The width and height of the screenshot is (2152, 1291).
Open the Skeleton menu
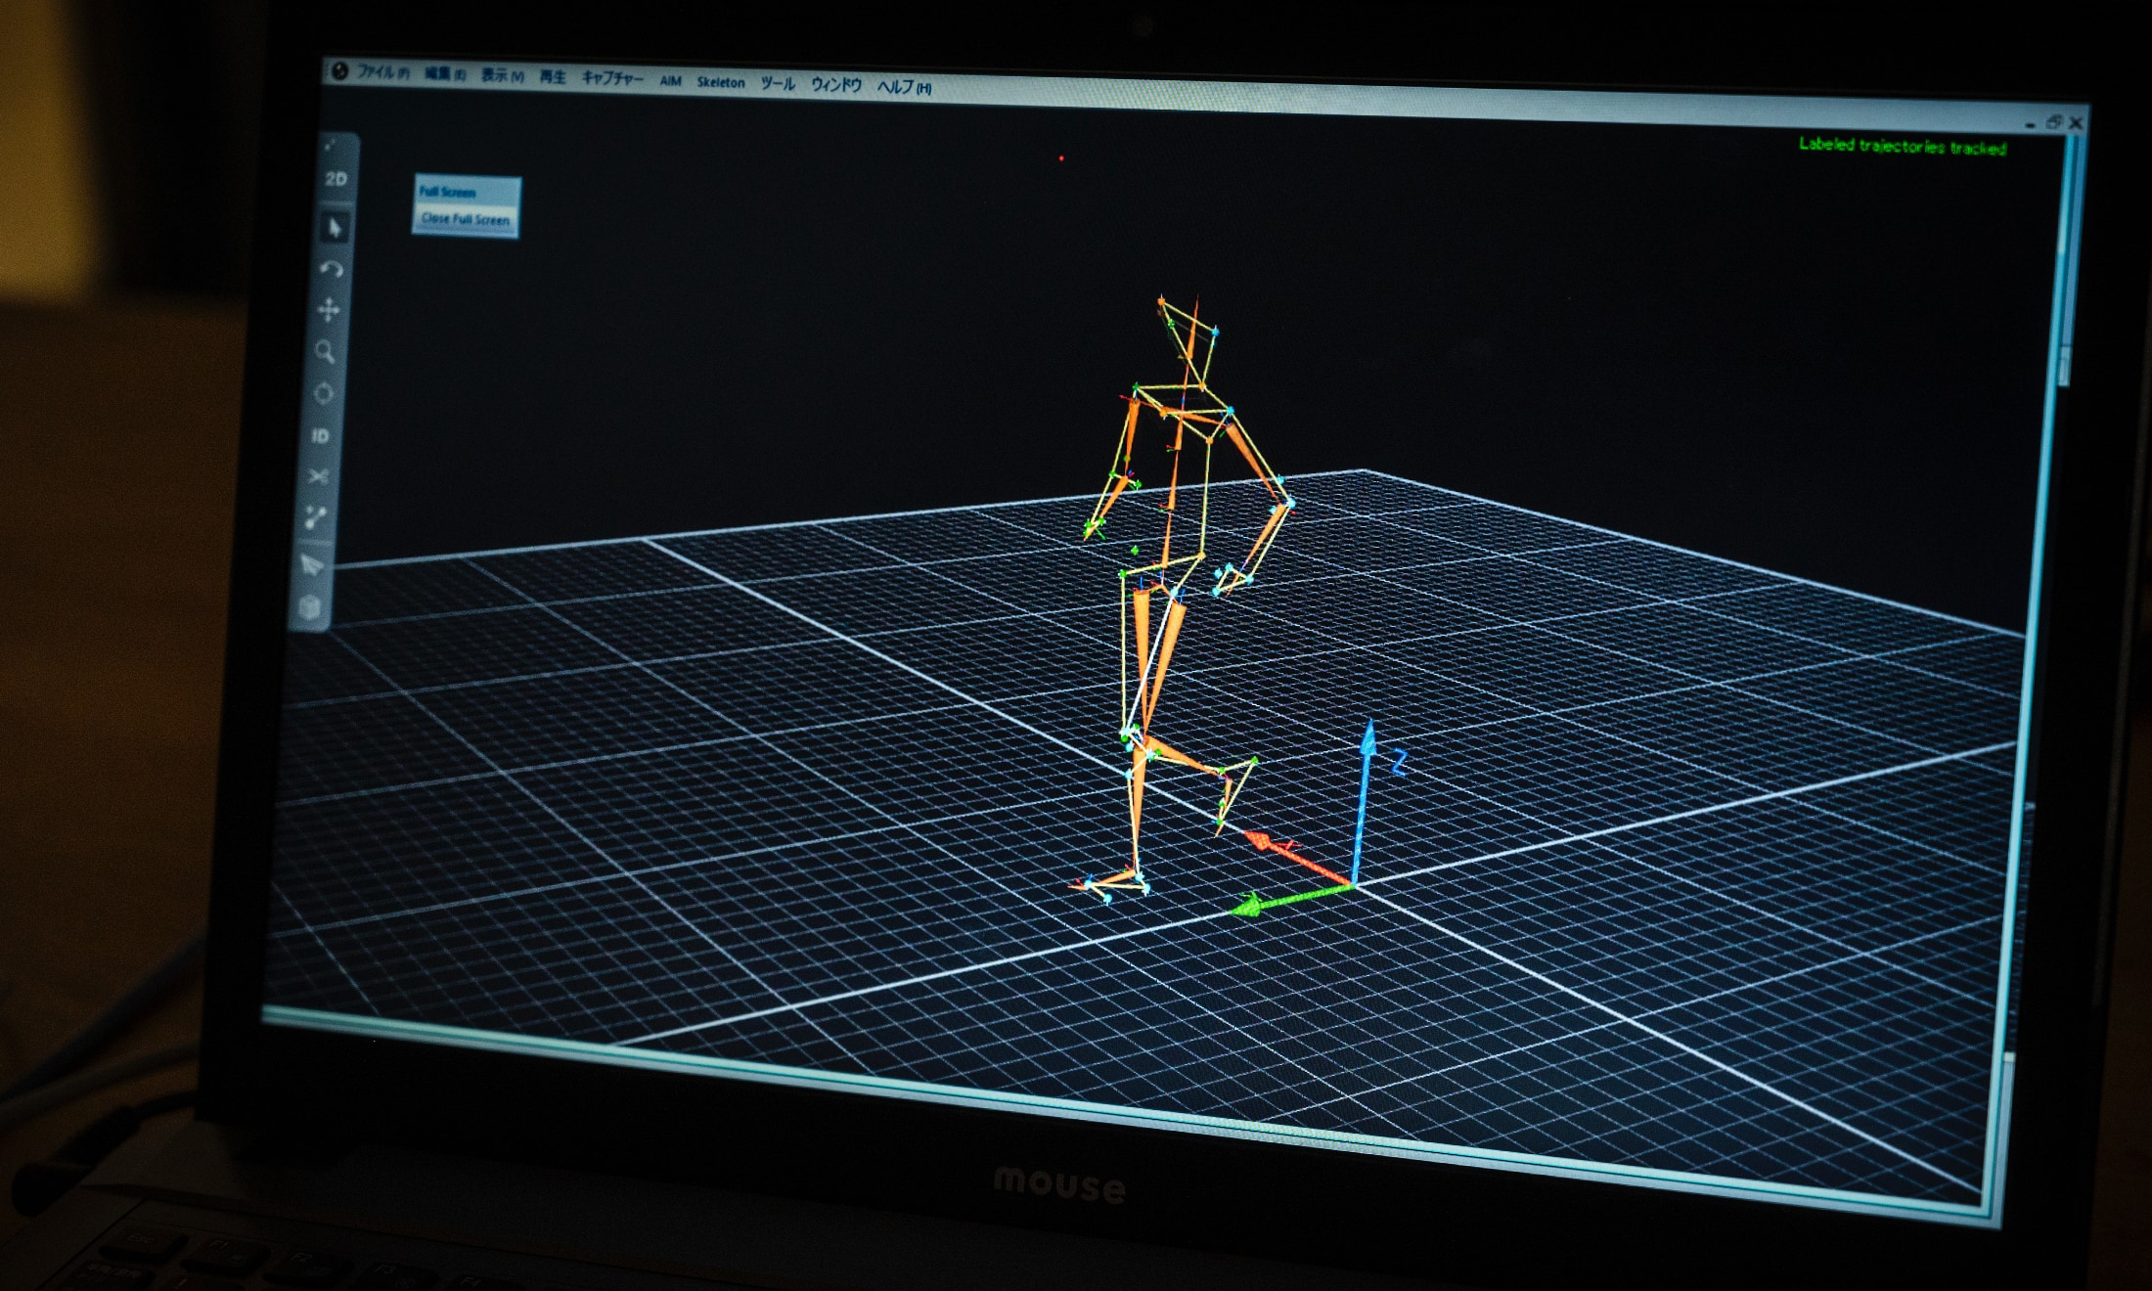721,82
